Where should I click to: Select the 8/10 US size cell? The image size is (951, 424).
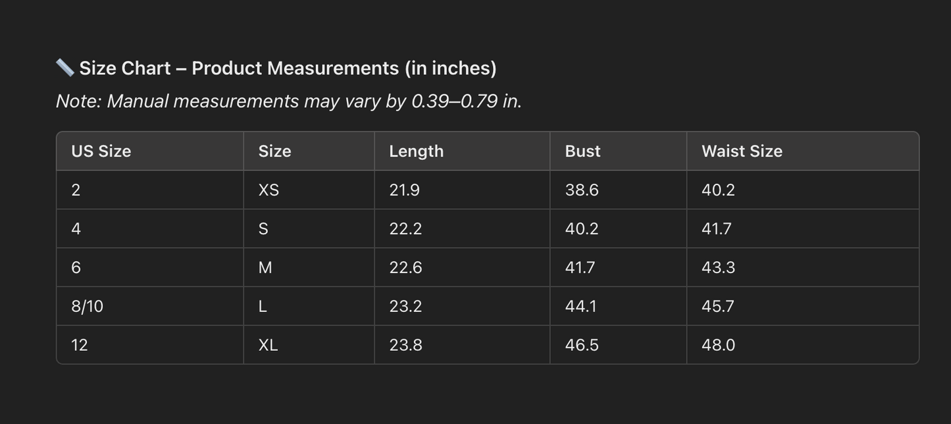pos(88,306)
